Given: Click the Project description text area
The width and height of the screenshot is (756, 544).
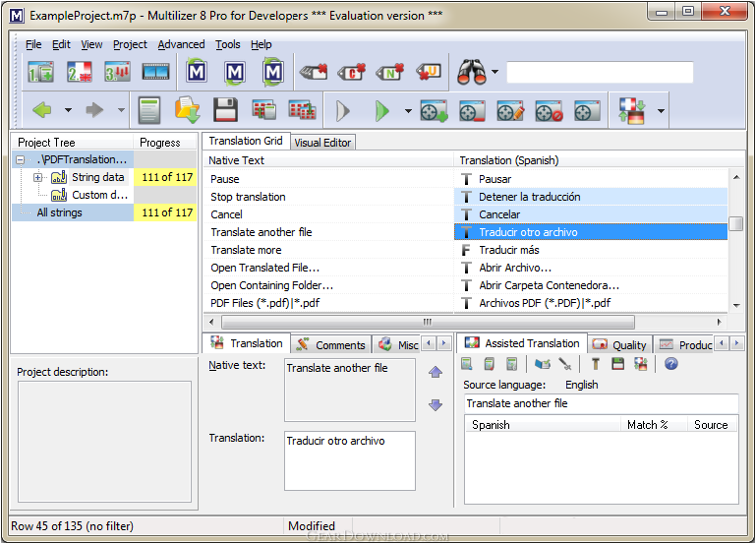Looking at the screenshot, I should 104,442.
